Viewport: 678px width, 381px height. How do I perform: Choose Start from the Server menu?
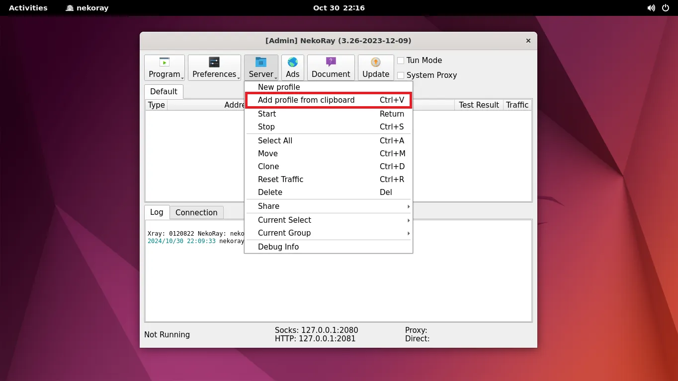click(329, 114)
